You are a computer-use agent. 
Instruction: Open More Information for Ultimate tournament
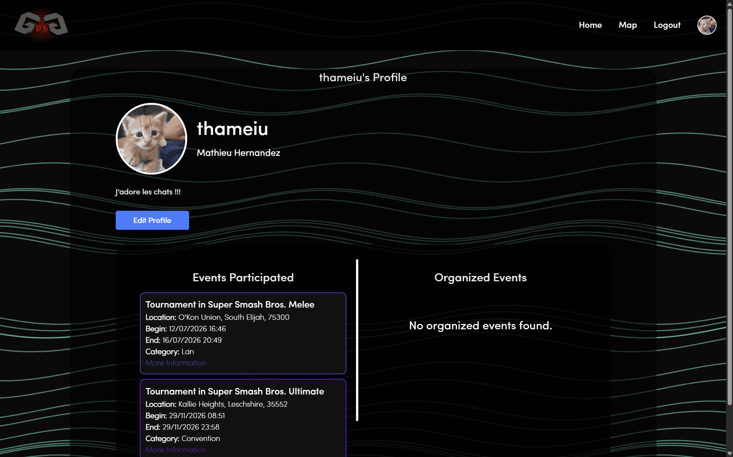click(x=176, y=450)
